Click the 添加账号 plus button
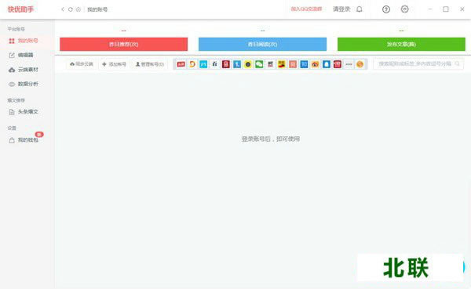 tap(114, 64)
